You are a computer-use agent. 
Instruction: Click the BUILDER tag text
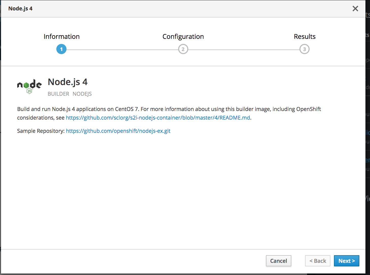(58, 94)
